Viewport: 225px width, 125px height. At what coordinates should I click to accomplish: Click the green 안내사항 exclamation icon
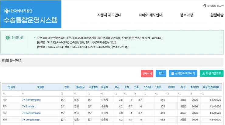click(x=8, y=38)
